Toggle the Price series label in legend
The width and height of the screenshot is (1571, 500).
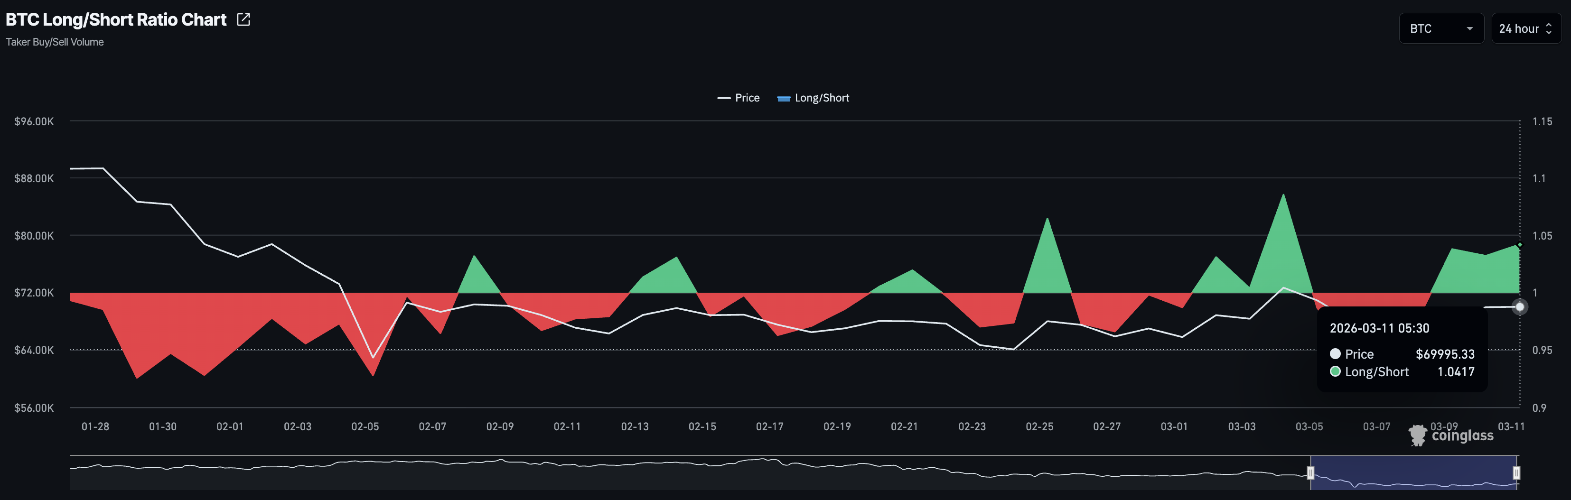747,98
